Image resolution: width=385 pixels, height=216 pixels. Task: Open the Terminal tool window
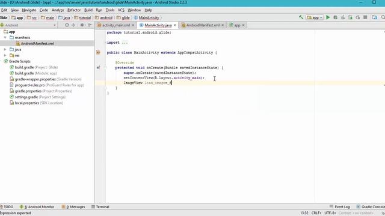(x=100, y=206)
